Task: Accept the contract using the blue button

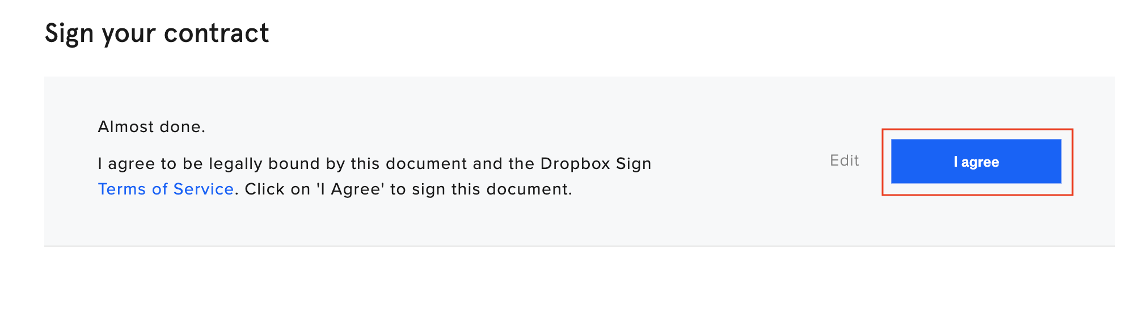Action: (x=976, y=162)
